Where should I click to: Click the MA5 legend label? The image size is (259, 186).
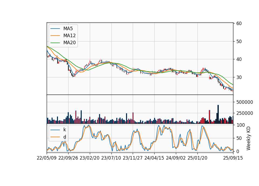click(x=68, y=29)
